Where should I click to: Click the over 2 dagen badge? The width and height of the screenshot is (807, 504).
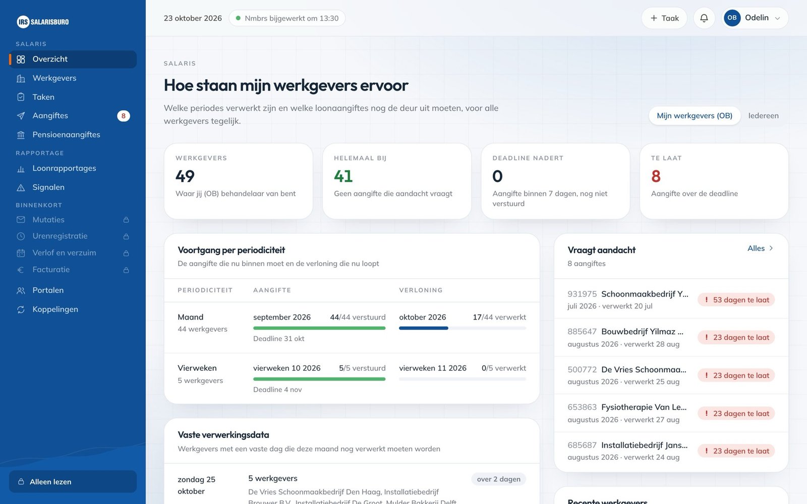pyautogui.click(x=498, y=479)
